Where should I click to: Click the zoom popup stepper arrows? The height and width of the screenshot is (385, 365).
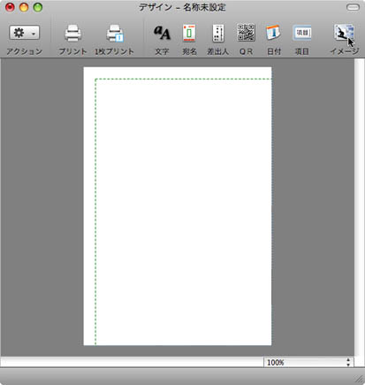[348, 362]
